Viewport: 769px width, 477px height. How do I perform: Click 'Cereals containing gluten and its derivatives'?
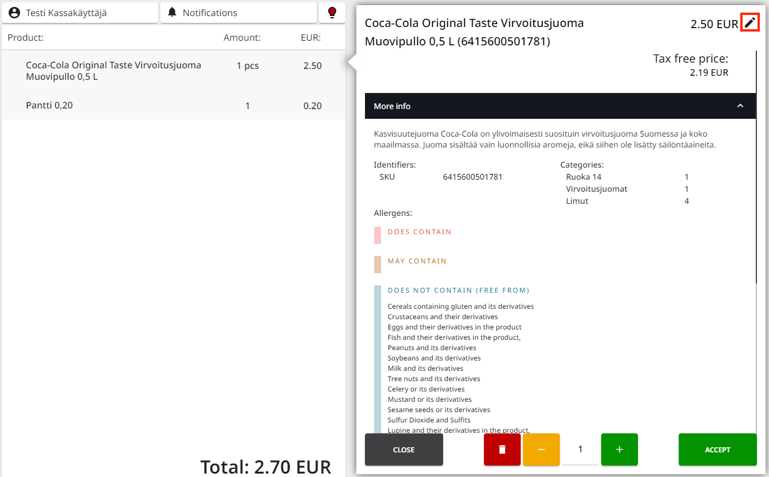[x=461, y=307]
